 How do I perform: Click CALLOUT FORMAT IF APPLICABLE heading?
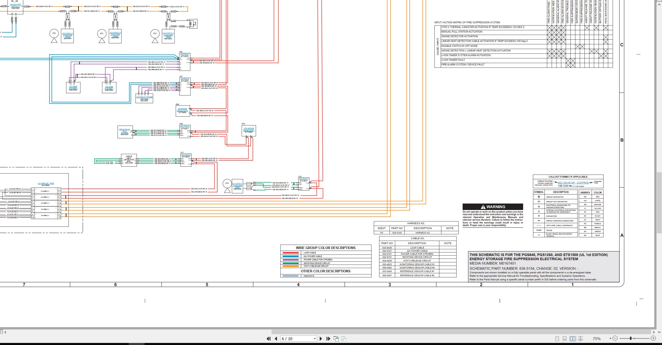tap(568, 177)
